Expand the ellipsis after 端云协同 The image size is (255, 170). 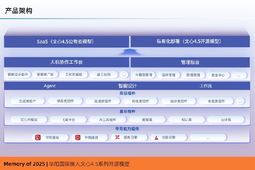(x=124, y=75)
